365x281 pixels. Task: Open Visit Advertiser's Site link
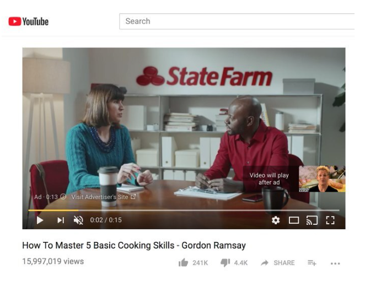point(103,197)
